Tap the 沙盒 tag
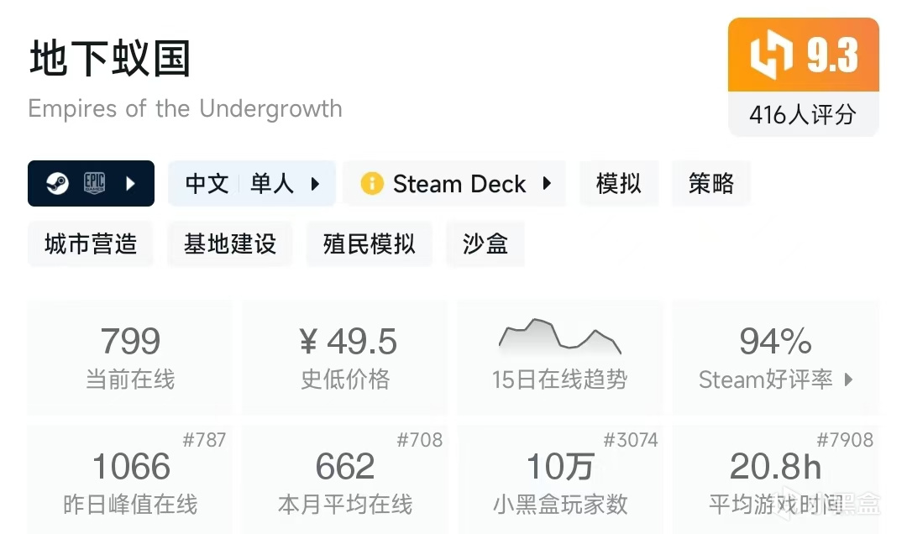 485,244
